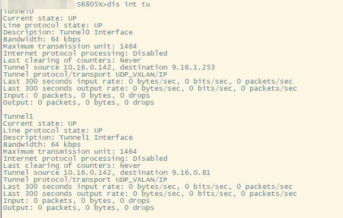
Task: Click Tunnel1's "Output: 0 packets" line
Action: pos(78,208)
